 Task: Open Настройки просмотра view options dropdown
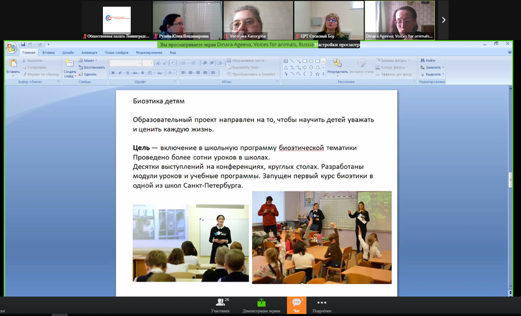click(x=337, y=44)
